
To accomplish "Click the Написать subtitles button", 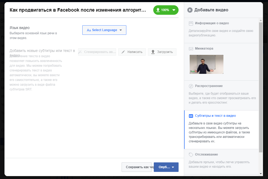I will click(x=132, y=52).
